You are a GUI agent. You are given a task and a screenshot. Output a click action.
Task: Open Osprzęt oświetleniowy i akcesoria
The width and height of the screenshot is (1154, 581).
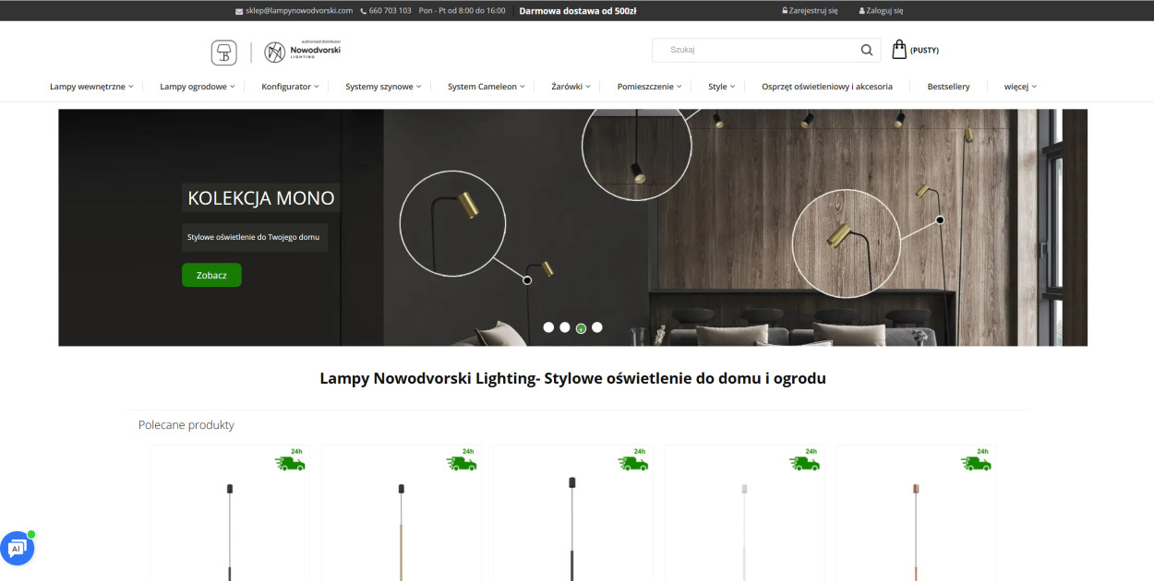point(826,87)
